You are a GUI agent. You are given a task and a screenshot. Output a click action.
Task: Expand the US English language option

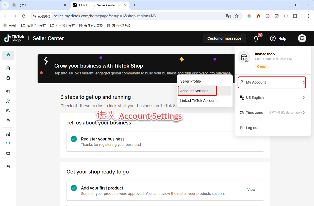click(272, 98)
